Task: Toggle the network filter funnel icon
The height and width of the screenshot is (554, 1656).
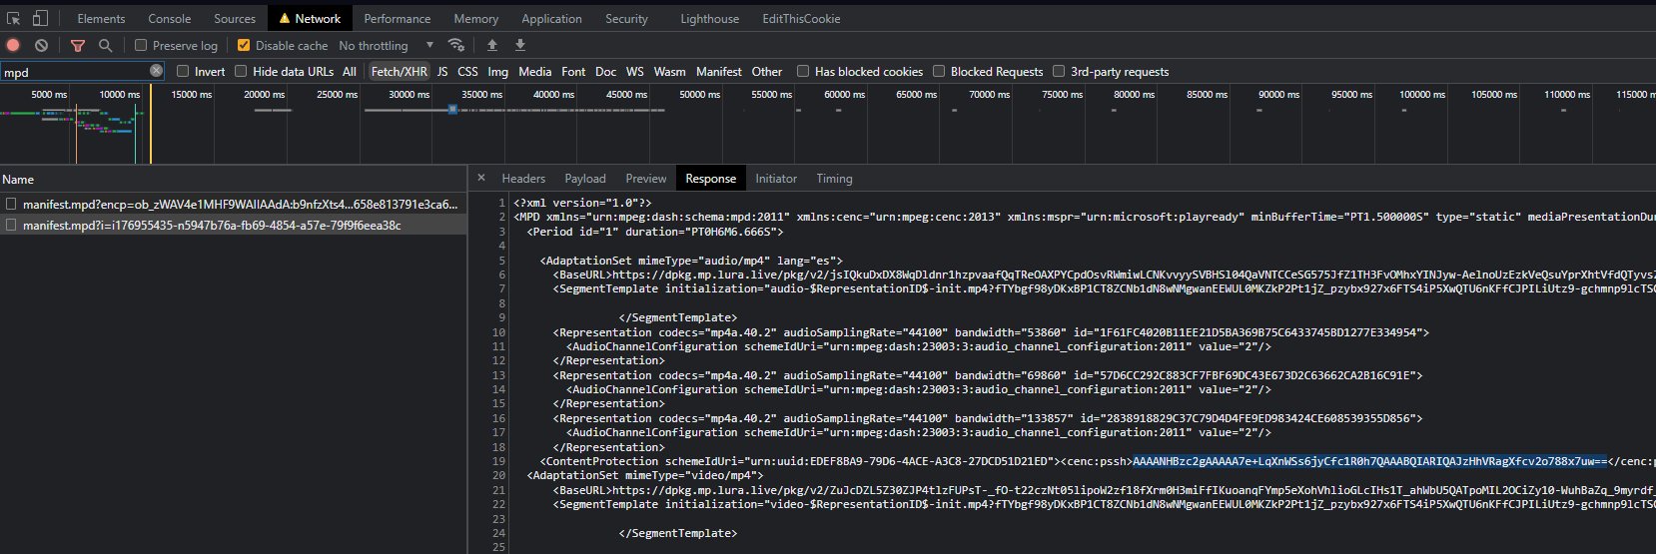Action: pyautogui.click(x=78, y=45)
